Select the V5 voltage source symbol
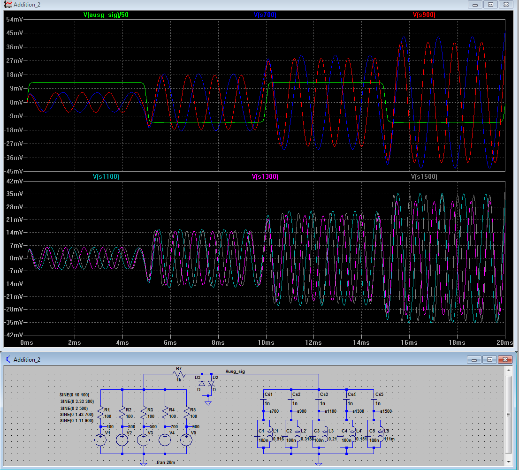 (187, 440)
